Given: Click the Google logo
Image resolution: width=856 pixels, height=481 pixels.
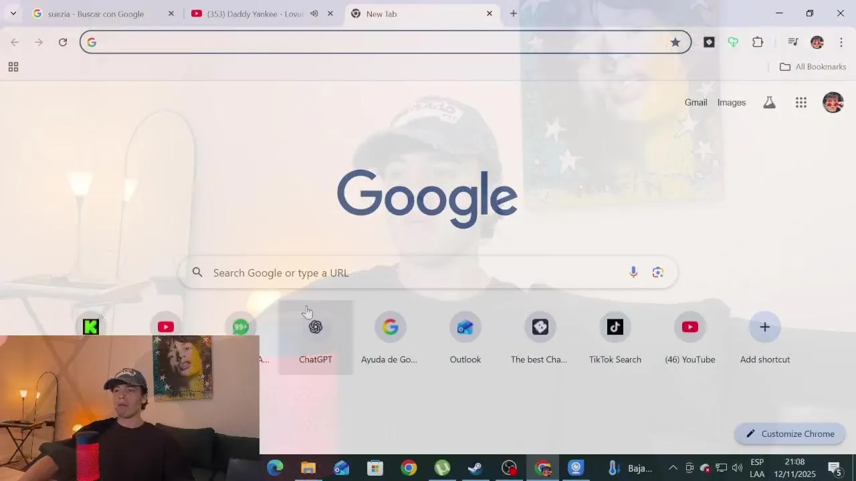Looking at the screenshot, I should click(427, 198).
